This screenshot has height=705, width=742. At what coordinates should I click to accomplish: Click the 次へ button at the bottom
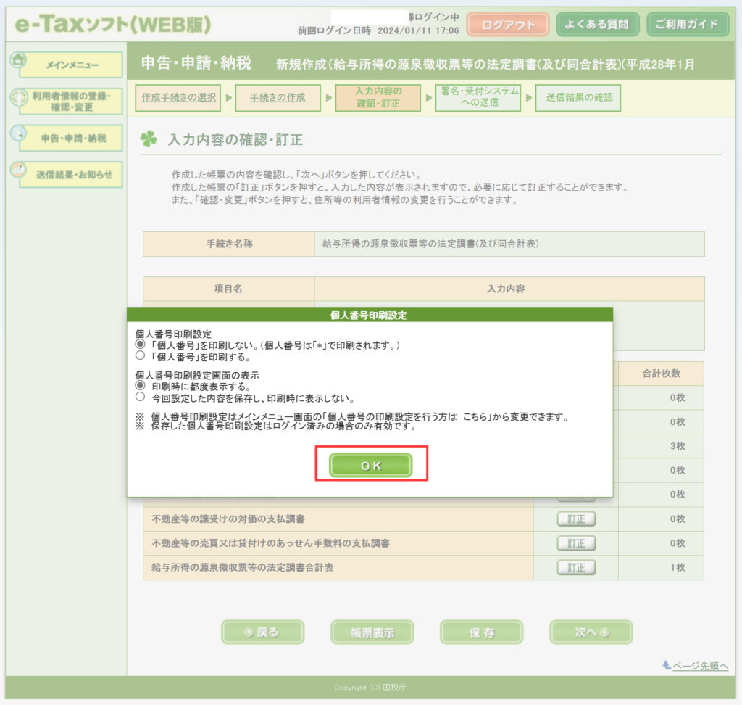click(x=591, y=632)
